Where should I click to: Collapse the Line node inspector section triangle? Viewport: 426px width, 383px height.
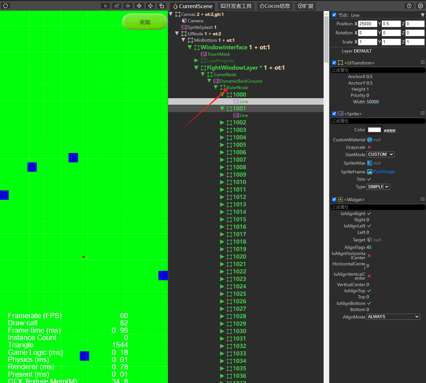click(x=422, y=15)
